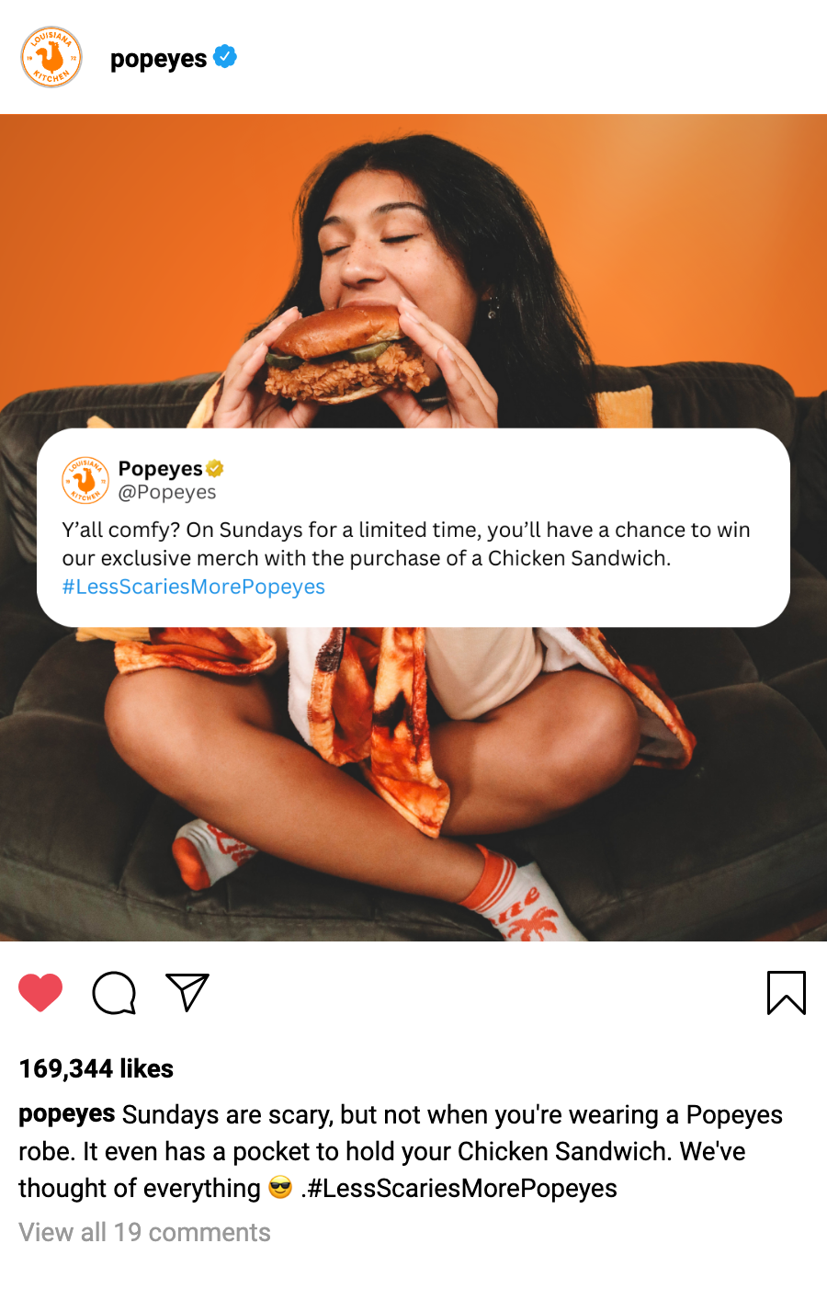Screen dimensions: 827x1289
Task: Open the @Popeyes handle in tweet card
Action: click(167, 493)
